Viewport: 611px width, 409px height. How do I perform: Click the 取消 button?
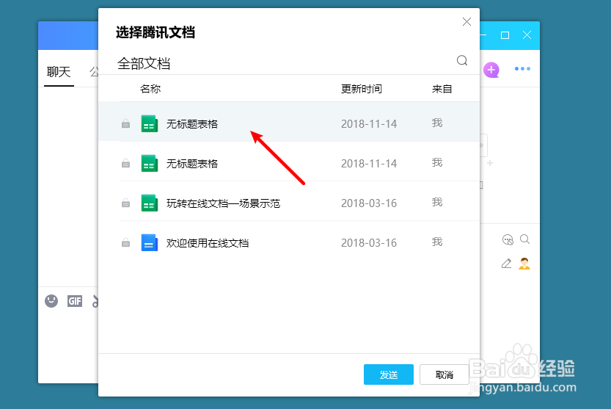[444, 374]
